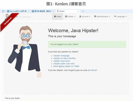Click the favicon on the Lain Lee tab

pyautogui.click(x=8, y=11)
